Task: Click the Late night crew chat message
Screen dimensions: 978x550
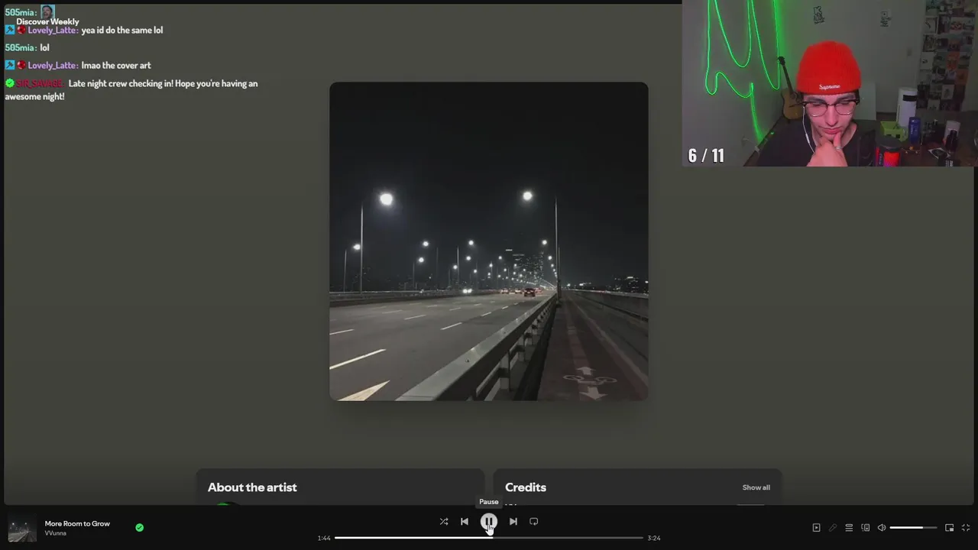Action: pyautogui.click(x=131, y=90)
